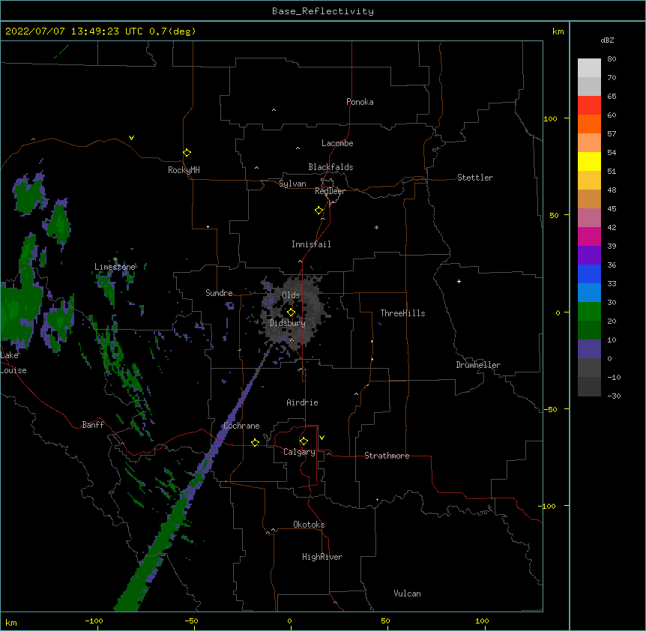Click the Airdrie city label
The height and width of the screenshot is (631, 646).
point(303,402)
